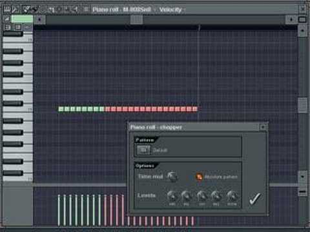This screenshot has height=232, width=310.
Task: Click the first small button above the piano keys
Action: pyautogui.click(x=8, y=27)
